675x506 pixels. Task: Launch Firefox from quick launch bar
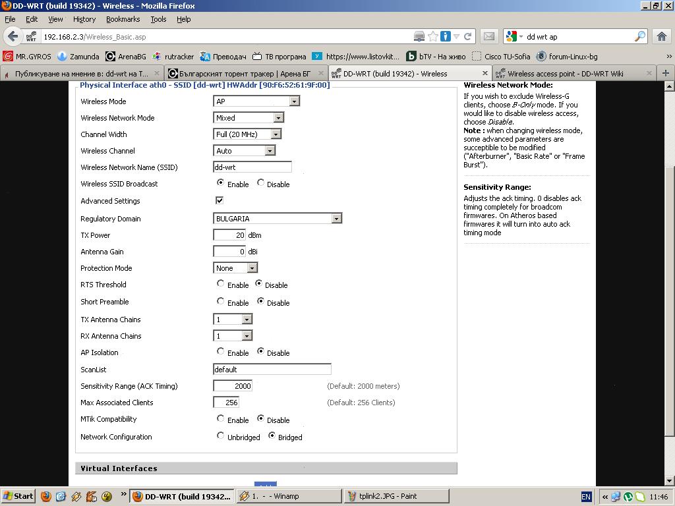point(46,496)
